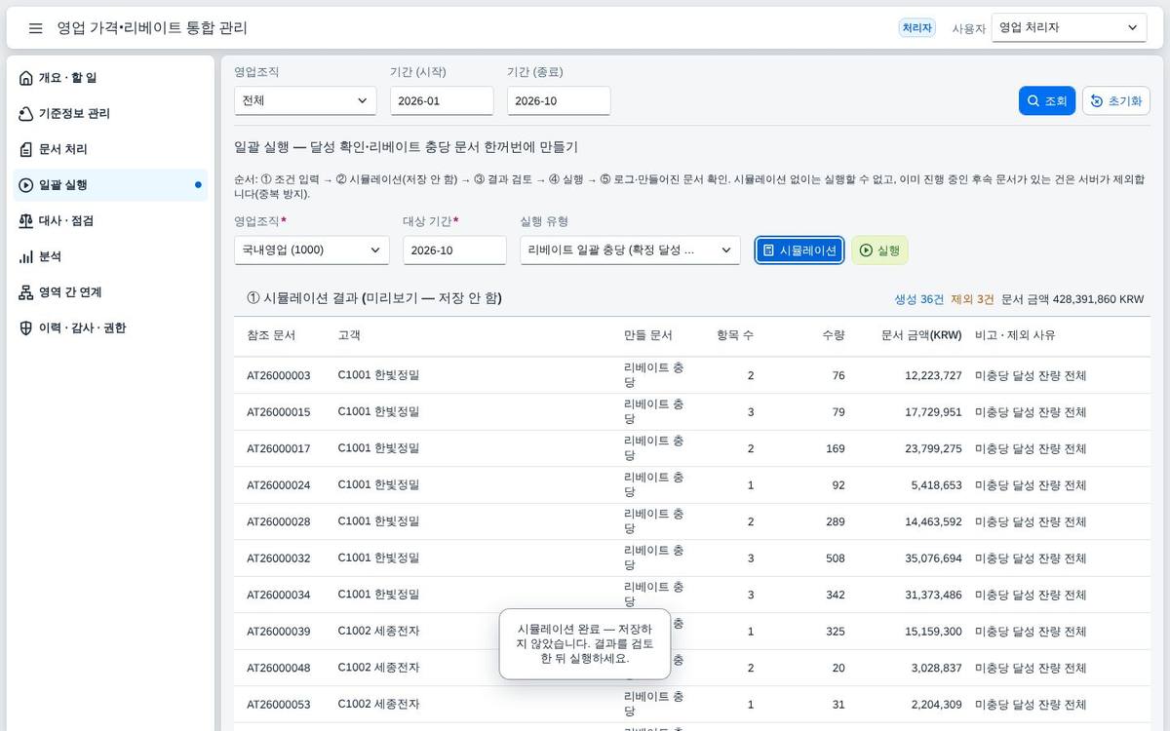The height and width of the screenshot is (731, 1170).
Task: Run the 시뮬레이션 button
Action: point(799,250)
